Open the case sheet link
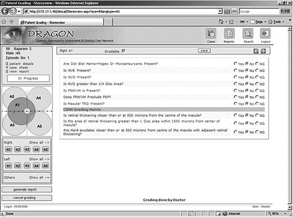 click(x=19, y=67)
